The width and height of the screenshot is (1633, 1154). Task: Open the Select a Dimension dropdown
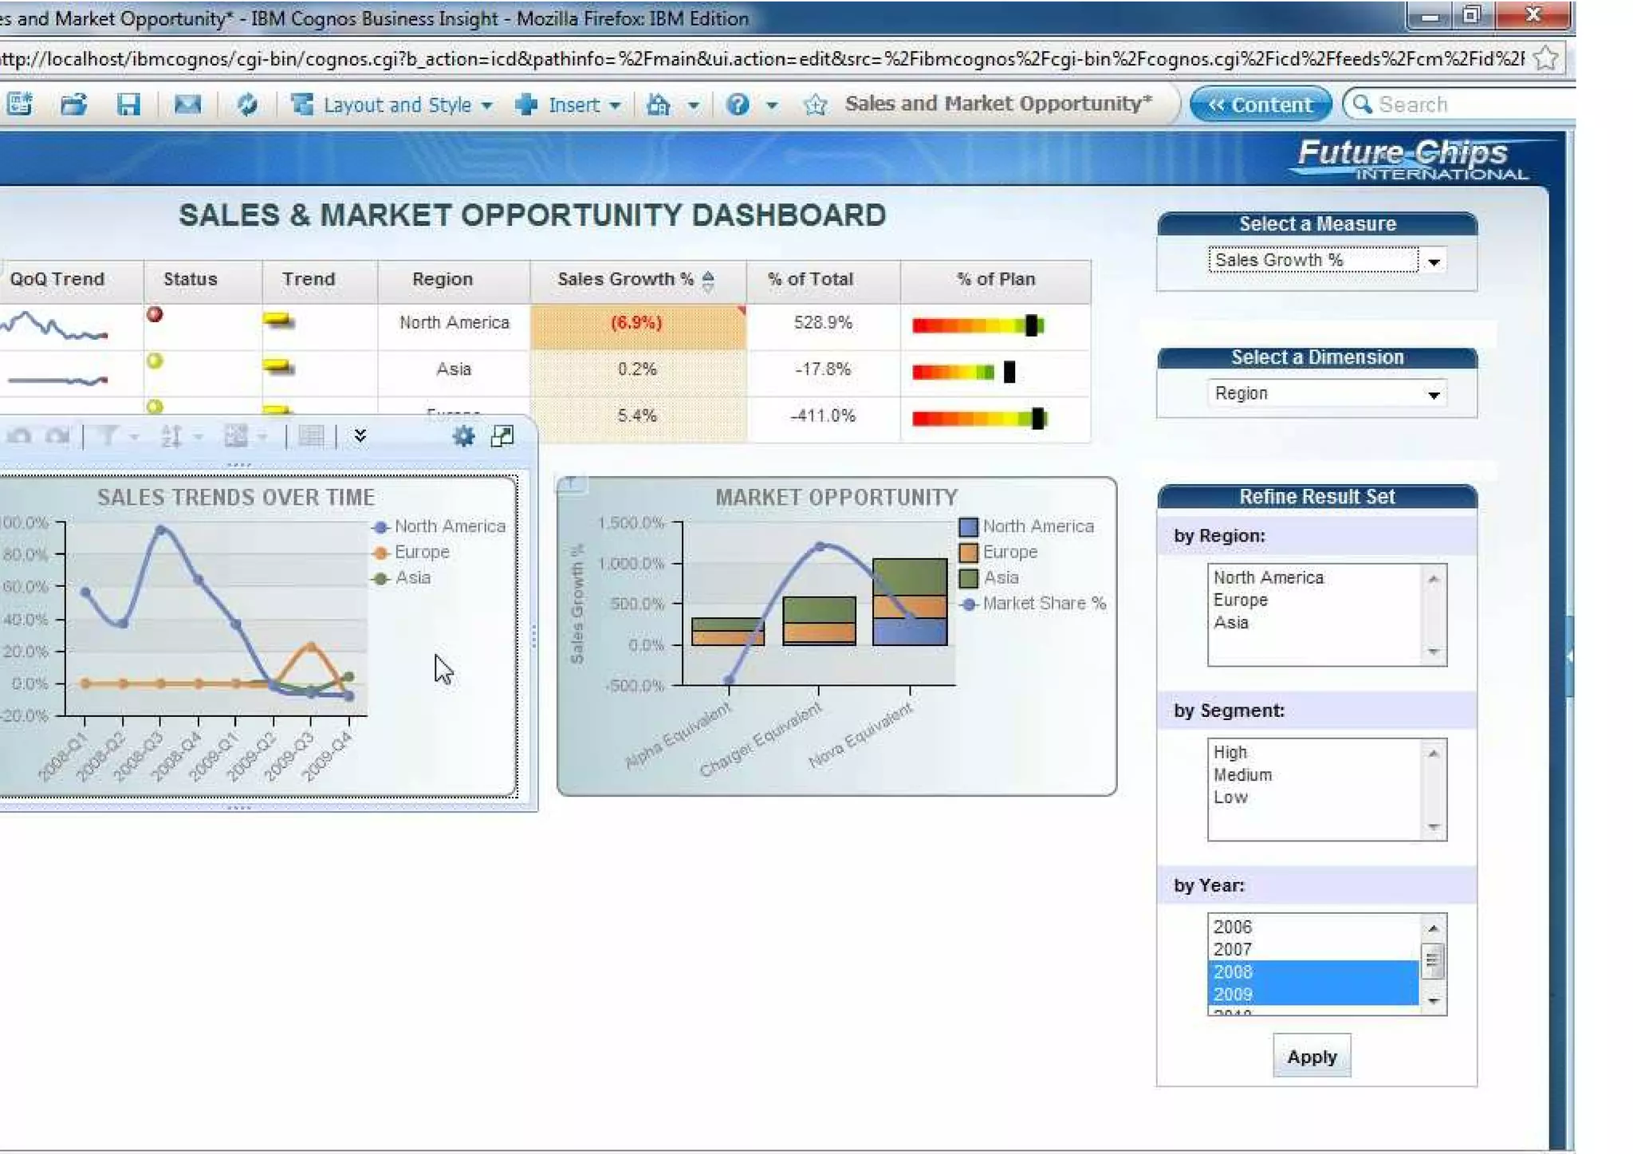point(1434,395)
